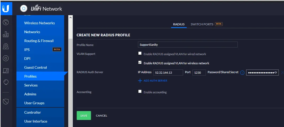This screenshot has height=127, width=284.
Task: Open the shield icon in sidebar
Action: [6, 102]
